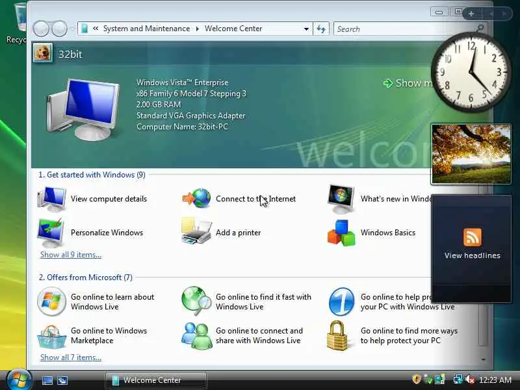The image size is (520, 390).
Task: Click the Windows Marketplace basket icon
Action: (51, 336)
